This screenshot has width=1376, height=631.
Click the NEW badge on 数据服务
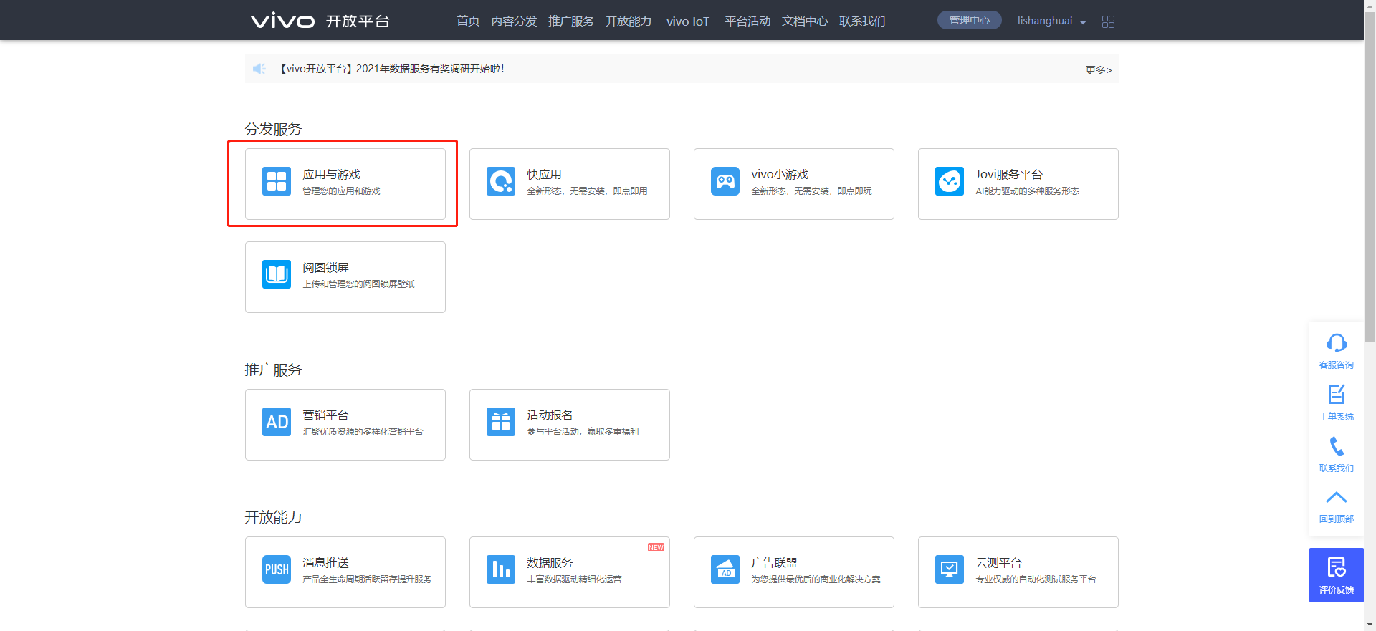click(x=656, y=547)
